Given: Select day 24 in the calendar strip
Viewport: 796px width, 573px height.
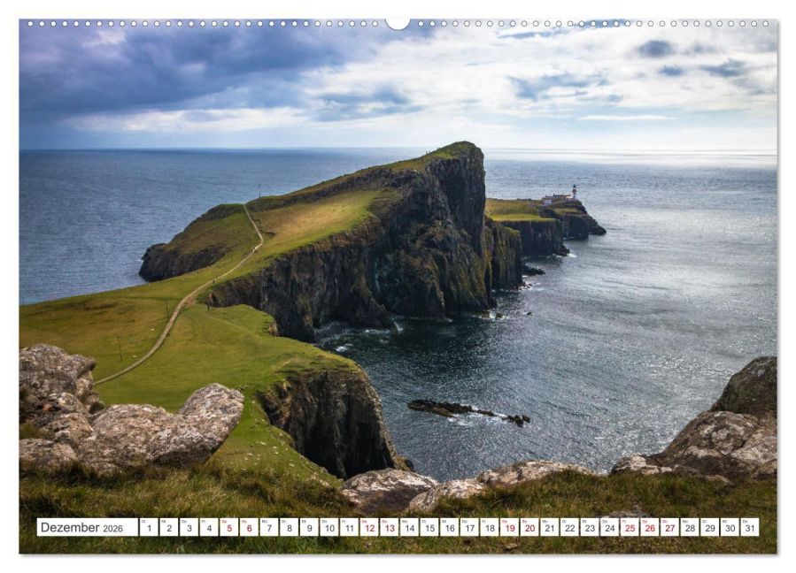Looking at the screenshot, I should 610,527.
